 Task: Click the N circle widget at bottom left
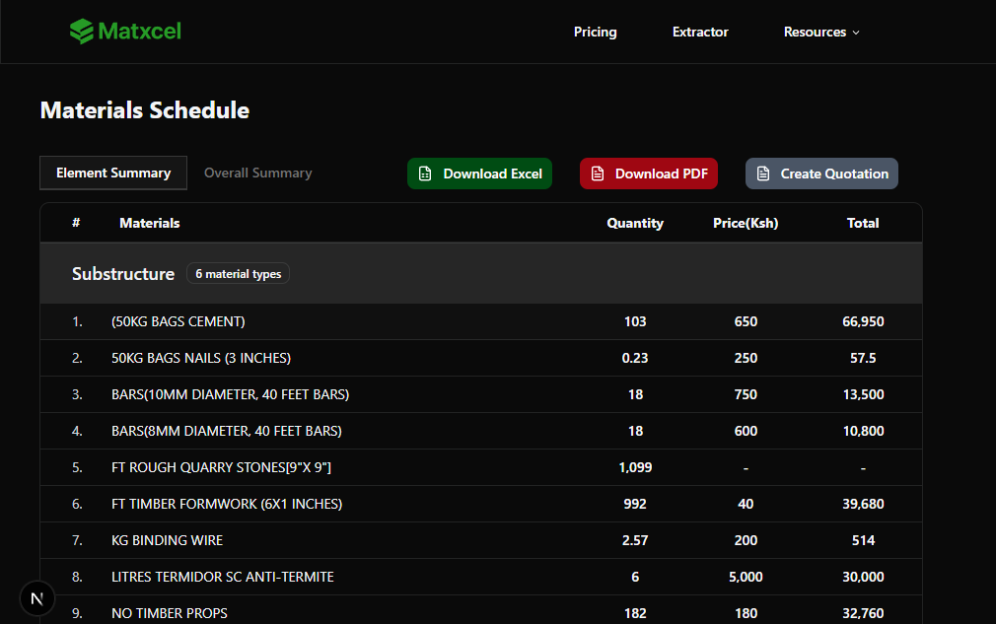[x=37, y=598]
